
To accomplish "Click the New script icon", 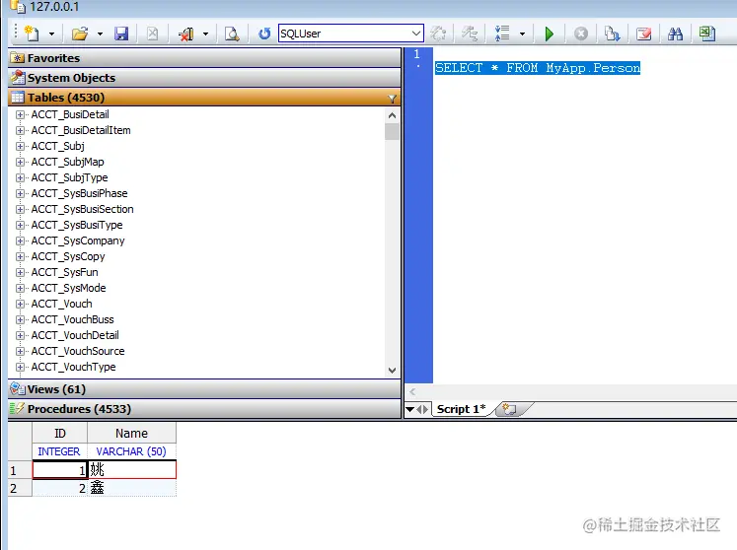I will tap(32, 34).
